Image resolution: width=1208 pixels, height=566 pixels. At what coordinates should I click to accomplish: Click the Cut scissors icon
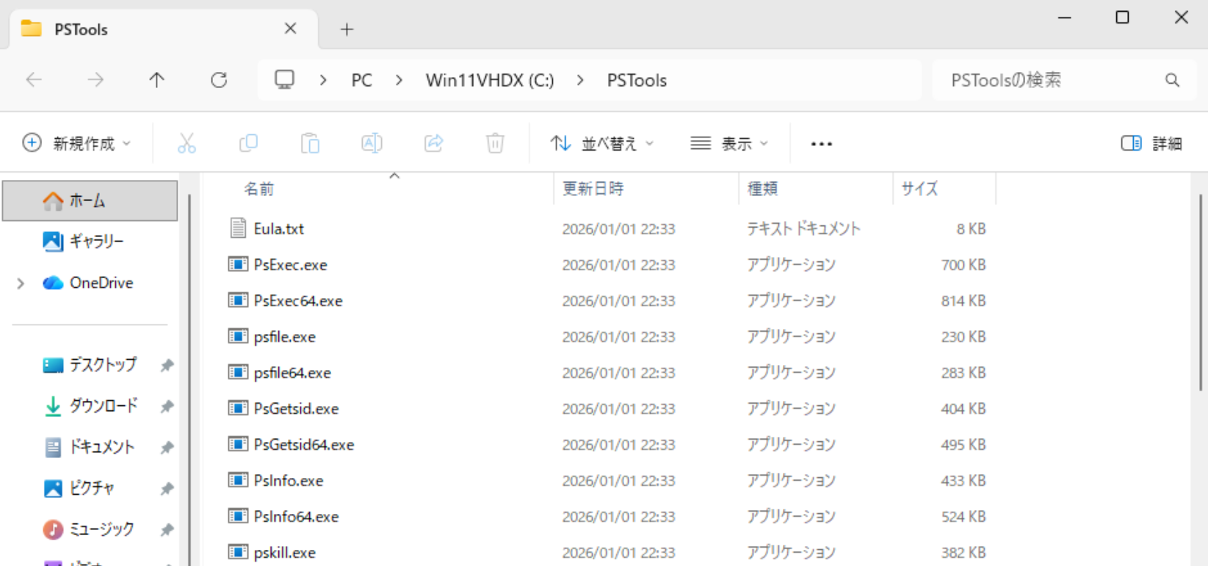(187, 143)
